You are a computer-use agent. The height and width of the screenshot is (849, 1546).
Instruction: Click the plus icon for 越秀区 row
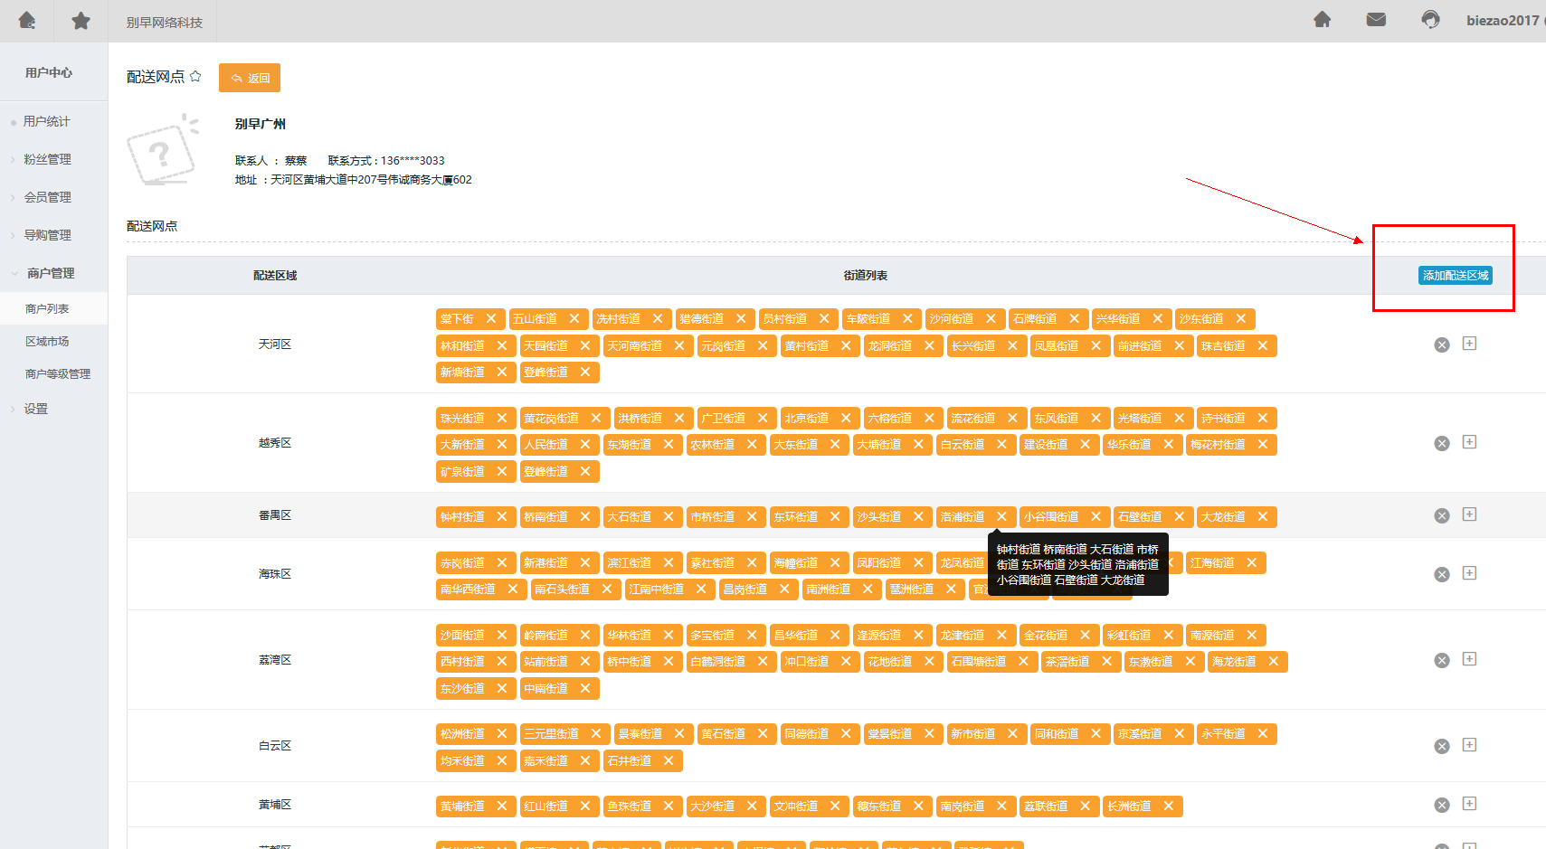(x=1469, y=442)
